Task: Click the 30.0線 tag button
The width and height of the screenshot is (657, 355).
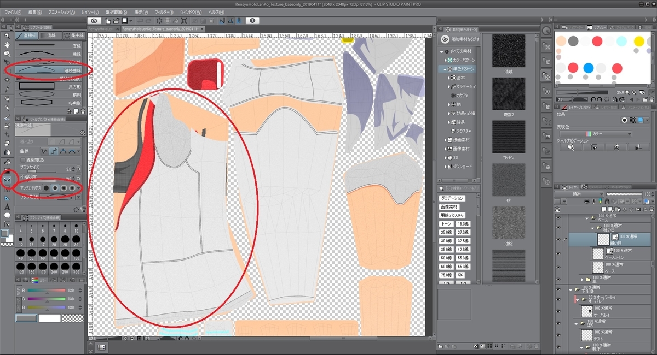Action: (x=447, y=241)
